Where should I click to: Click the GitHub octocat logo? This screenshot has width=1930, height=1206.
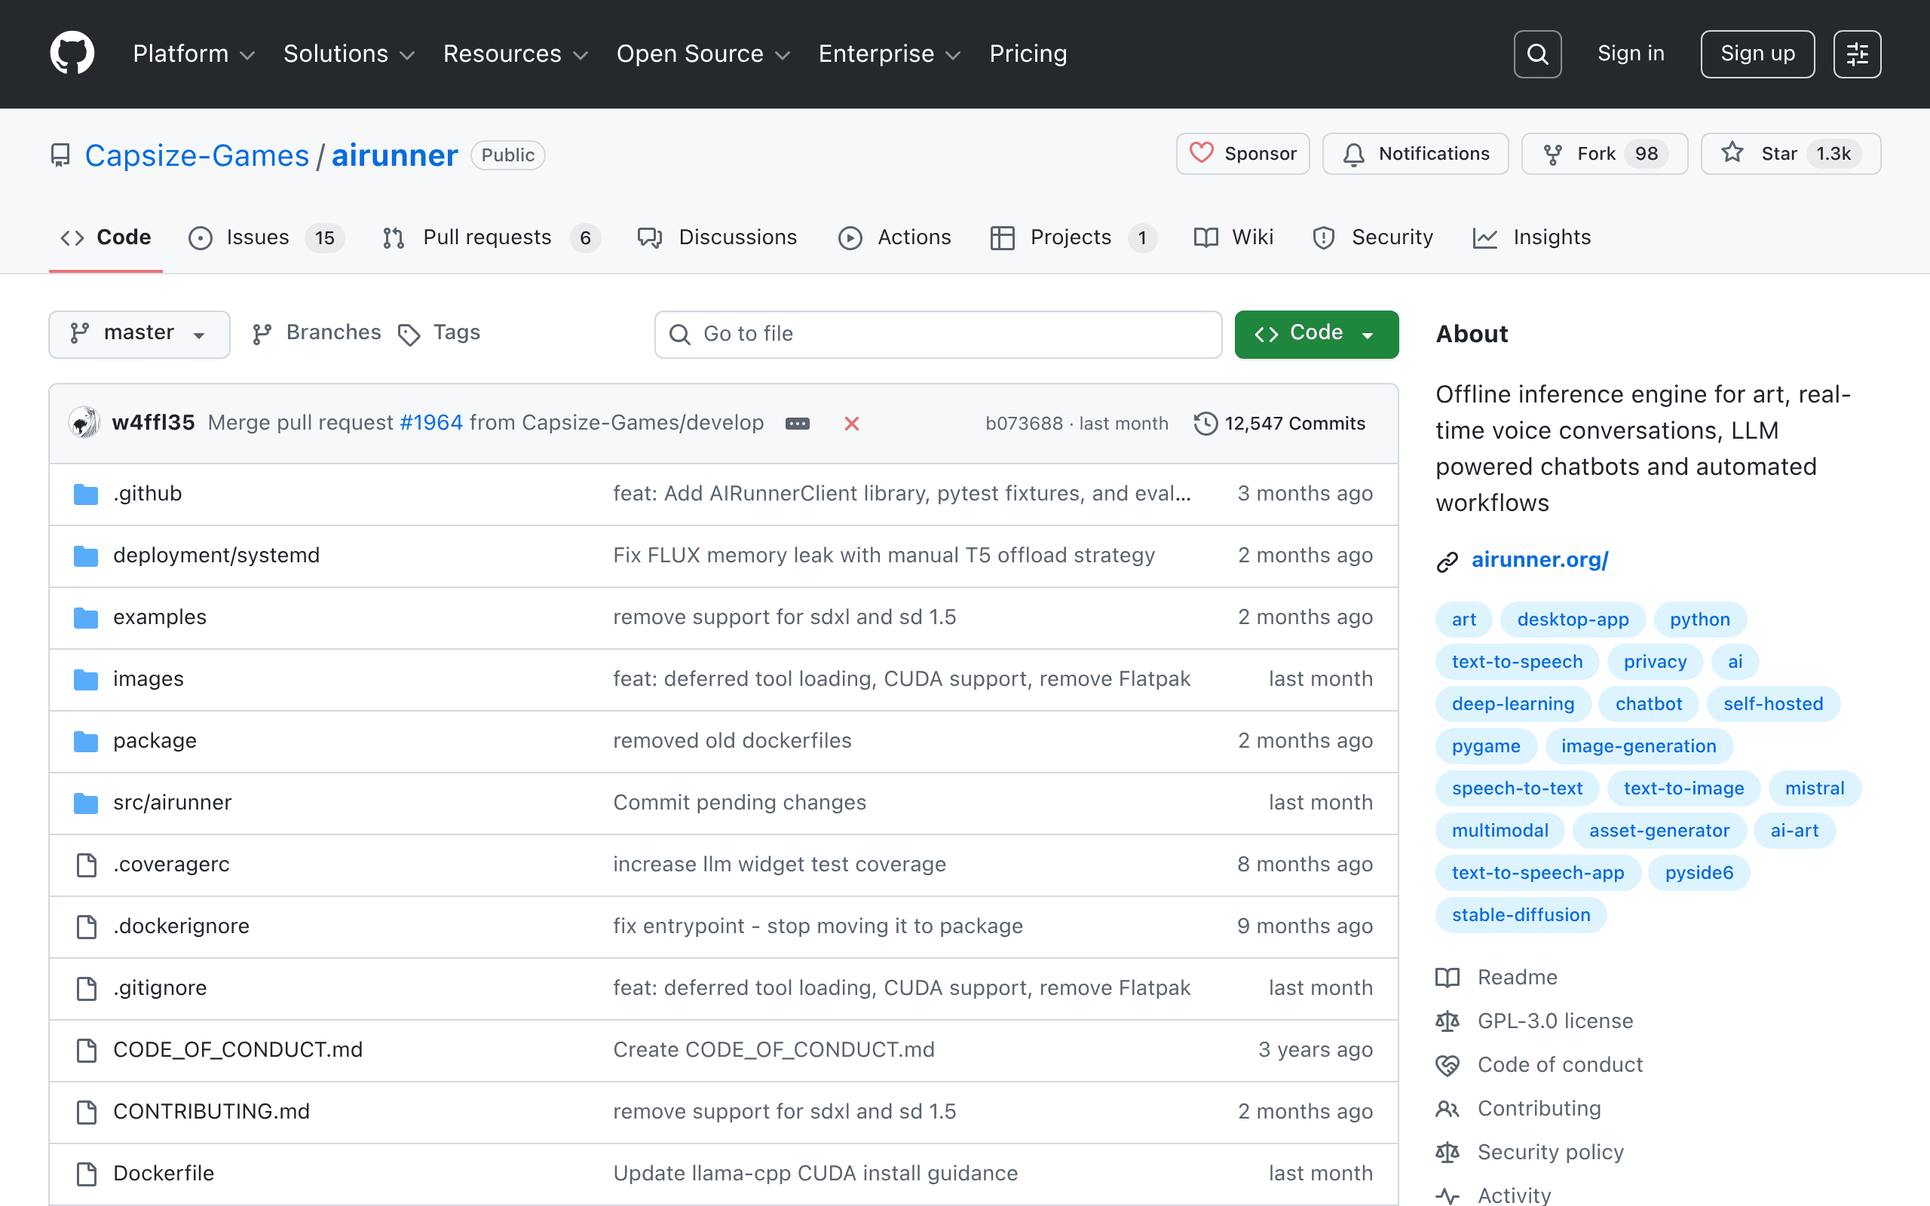tap(72, 54)
